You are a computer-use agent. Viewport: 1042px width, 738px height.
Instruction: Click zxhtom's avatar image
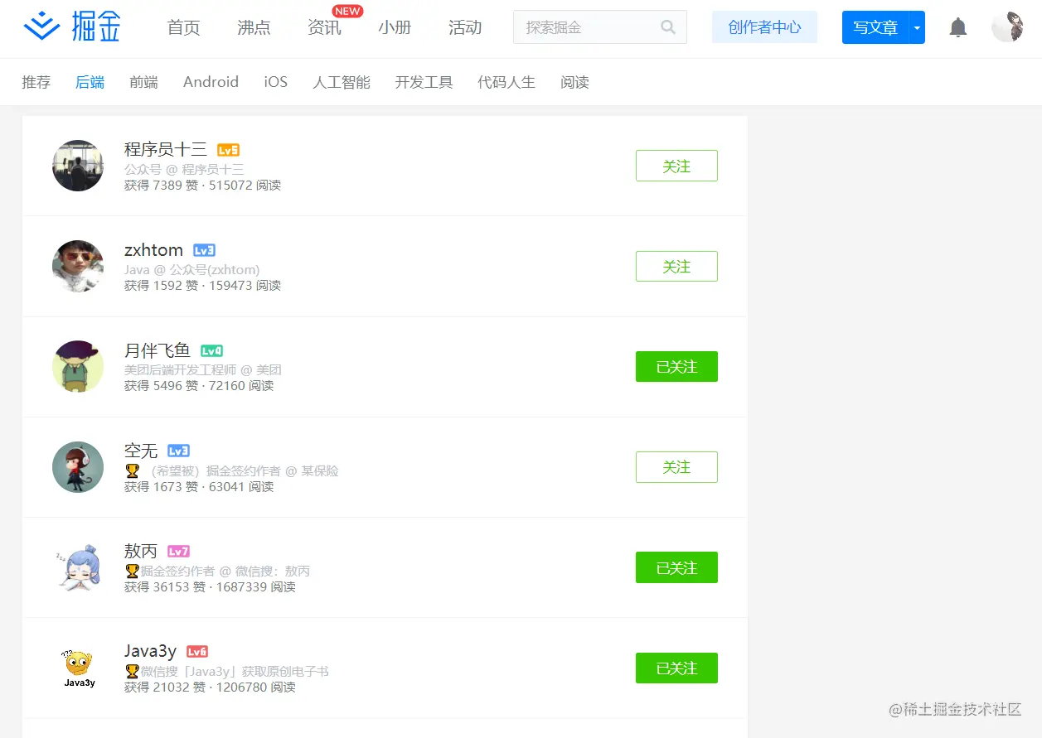pos(78,266)
